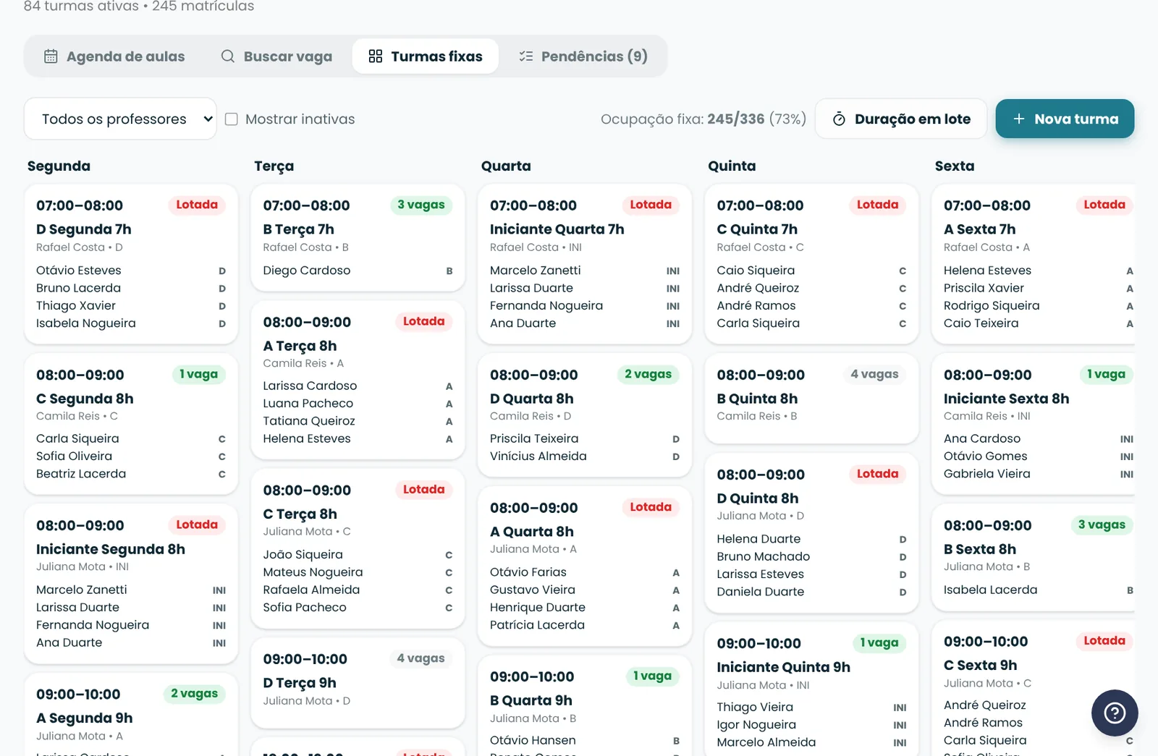The image size is (1158, 756).
Task: Select student Diego Cardoso in B Terça 7h
Action: (358, 271)
